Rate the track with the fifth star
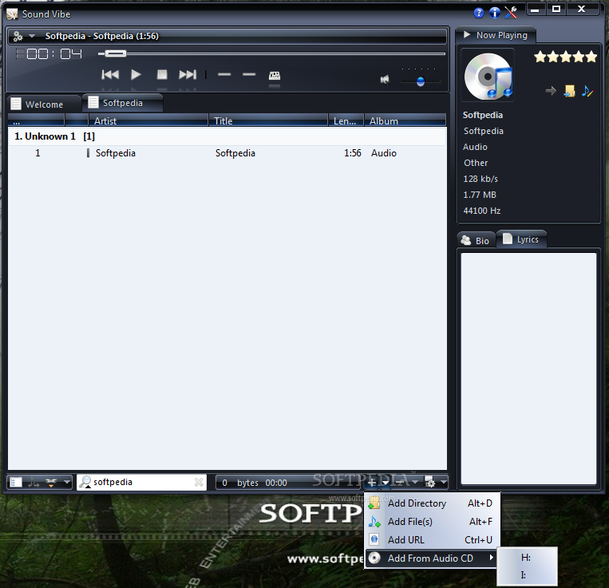The width and height of the screenshot is (609, 588). click(x=591, y=57)
